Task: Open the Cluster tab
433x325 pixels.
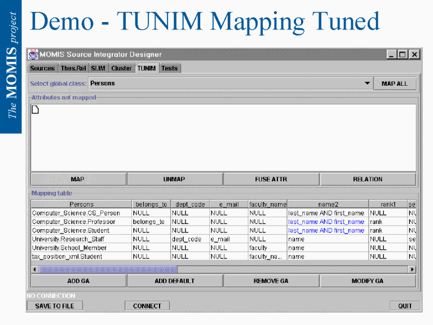Action: [x=121, y=68]
